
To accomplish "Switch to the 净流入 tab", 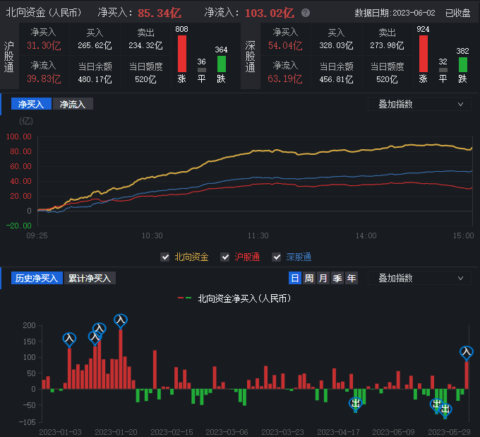I will click(73, 104).
